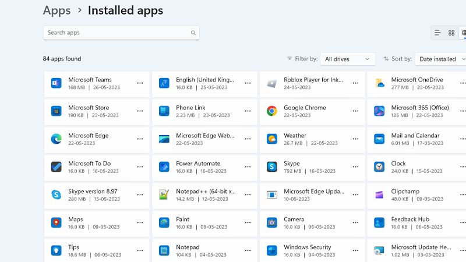Click the Notepad++ app icon
Image resolution: width=466 pixels, height=262 pixels.
pos(164,195)
